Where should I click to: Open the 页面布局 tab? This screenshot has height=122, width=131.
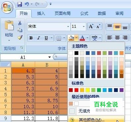(x=63, y=14)
